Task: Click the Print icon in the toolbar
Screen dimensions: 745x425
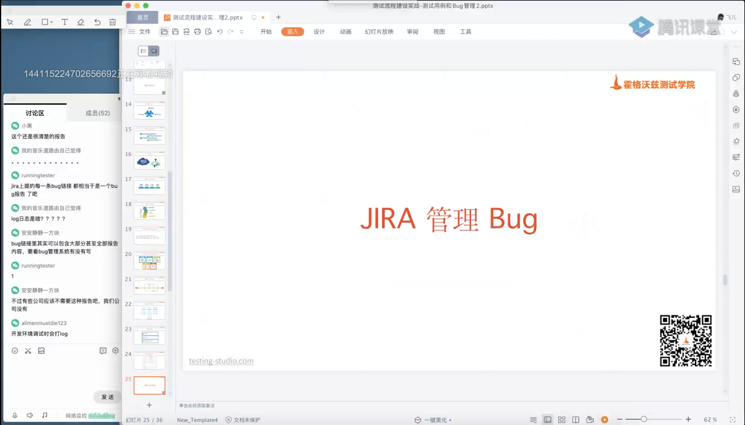Action: 198,31
